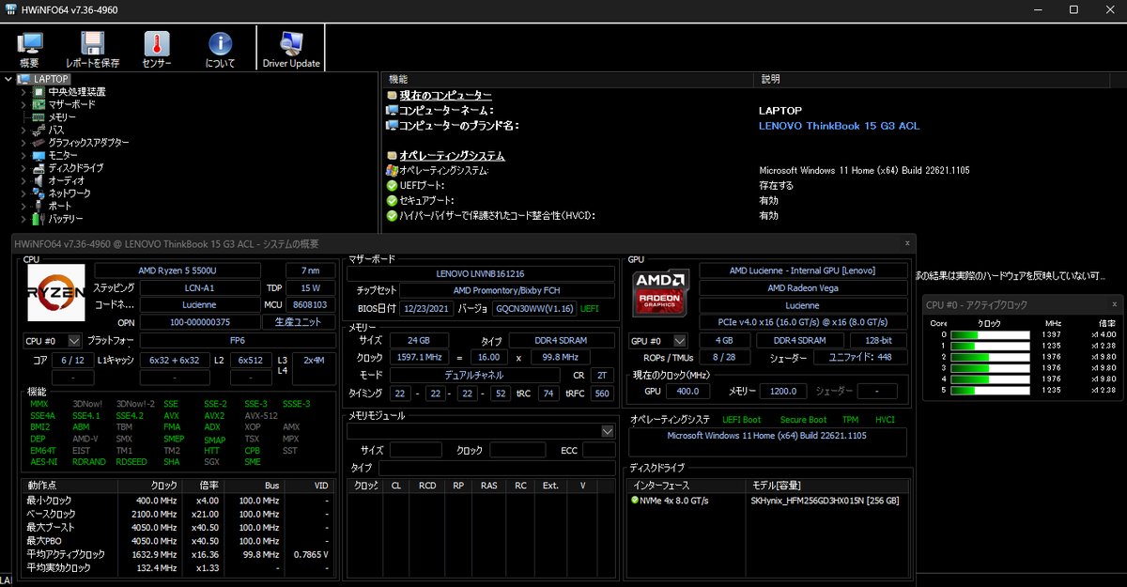Screen dimensions: 1127x587
Task: Click the バス icon in the tree
Action: [39, 130]
